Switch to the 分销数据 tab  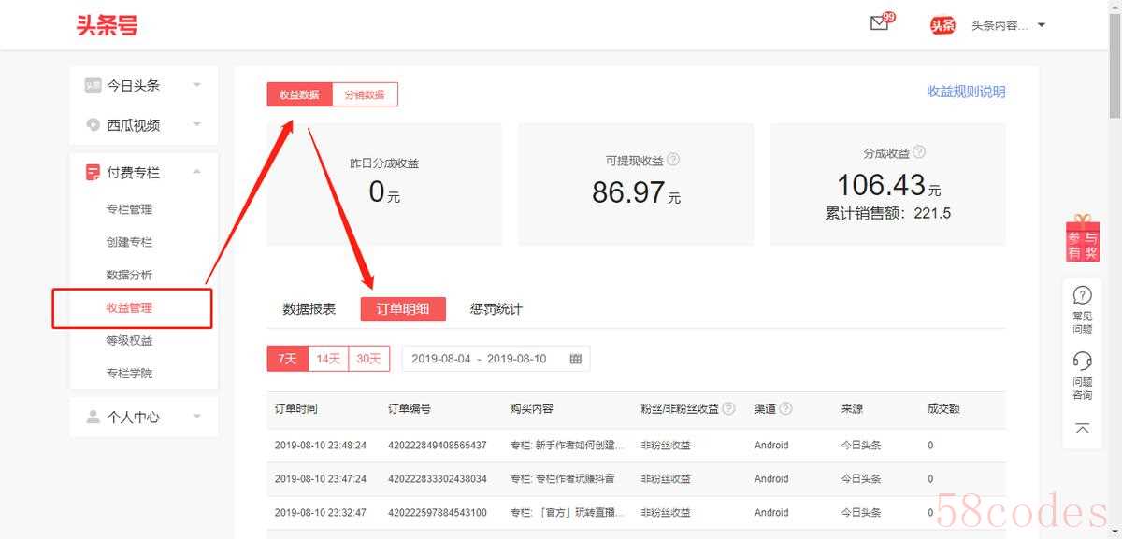click(x=365, y=94)
